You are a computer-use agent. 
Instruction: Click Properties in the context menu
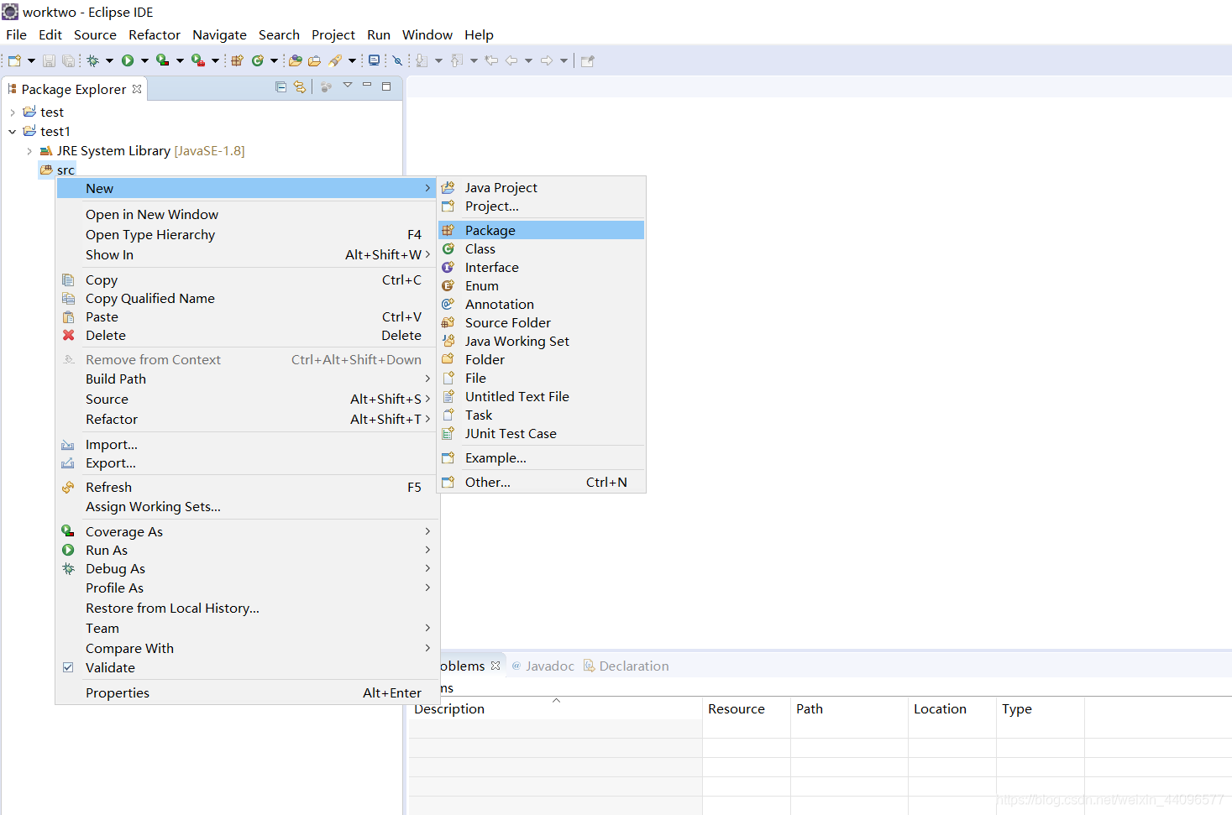point(247,693)
